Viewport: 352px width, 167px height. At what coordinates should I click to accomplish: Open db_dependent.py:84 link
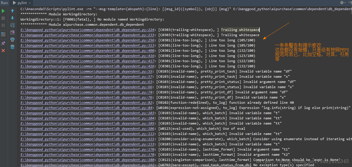pyautogui.click(x=86, y=108)
